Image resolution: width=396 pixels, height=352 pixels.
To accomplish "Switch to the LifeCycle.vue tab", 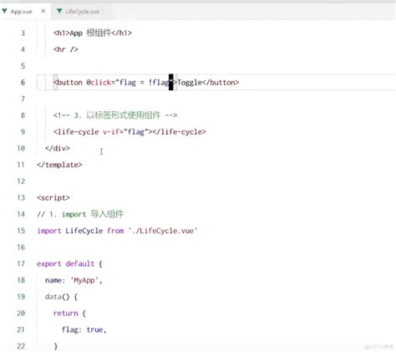I will pyautogui.click(x=79, y=11).
